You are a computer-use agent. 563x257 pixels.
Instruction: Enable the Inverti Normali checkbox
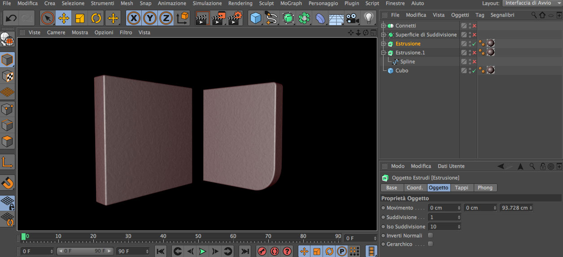click(x=431, y=235)
